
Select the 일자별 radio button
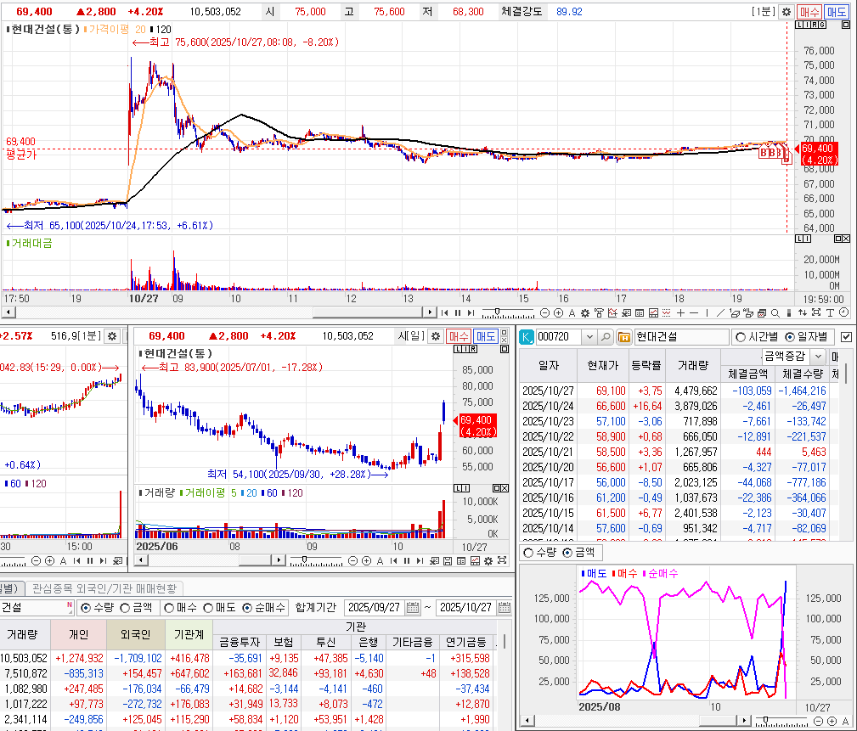[790, 337]
